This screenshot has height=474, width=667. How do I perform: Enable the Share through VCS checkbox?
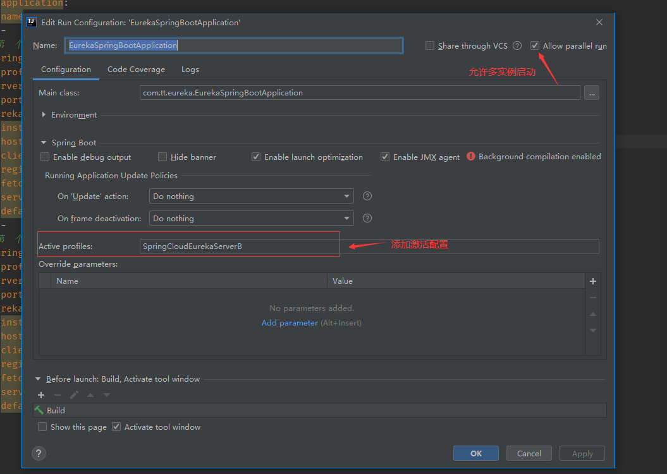pyautogui.click(x=430, y=46)
